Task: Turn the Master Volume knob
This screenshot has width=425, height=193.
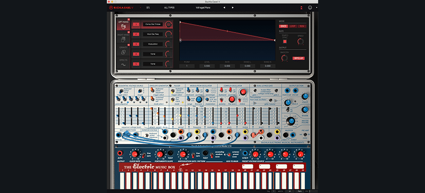Action: click(x=291, y=121)
